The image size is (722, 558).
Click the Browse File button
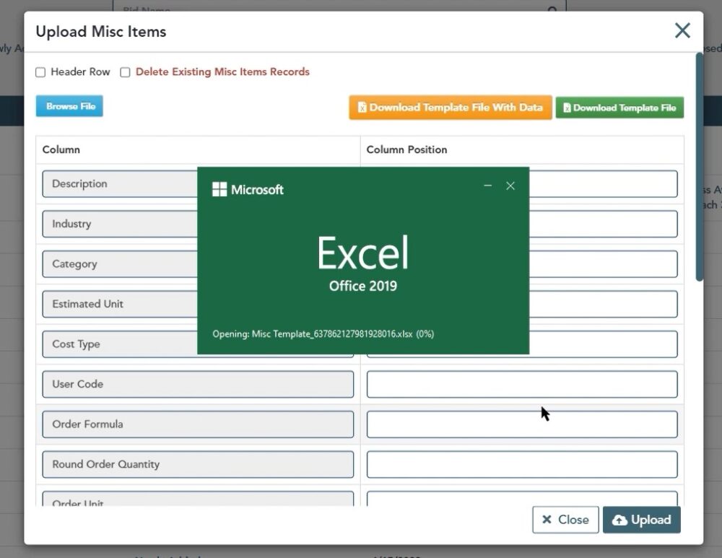coord(70,106)
